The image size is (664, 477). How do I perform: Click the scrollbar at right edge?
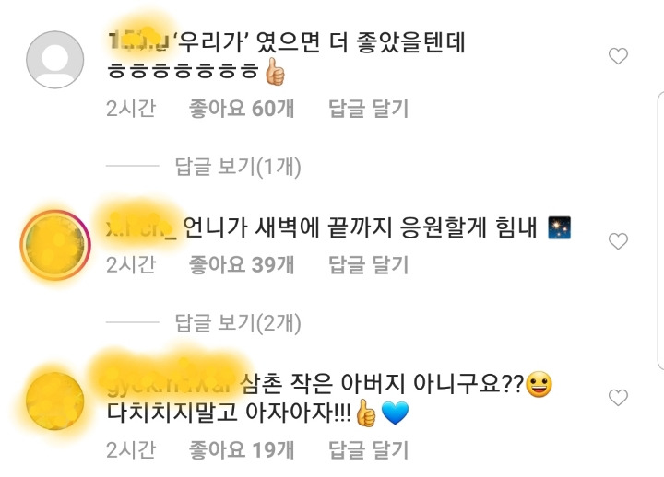tap(660, 230)
